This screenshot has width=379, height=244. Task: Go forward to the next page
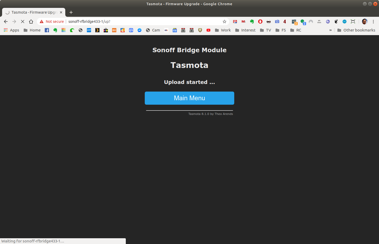[x=14, y=22]
